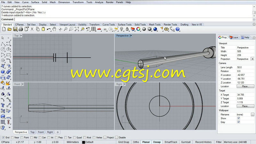
Task: Click the light bulb Hide icon
Action: pos(122,29)
